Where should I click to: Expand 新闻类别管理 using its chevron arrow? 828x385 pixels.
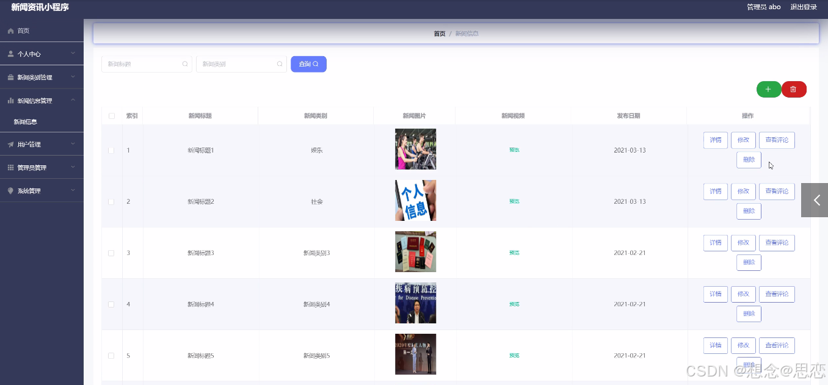coord(73,77)
